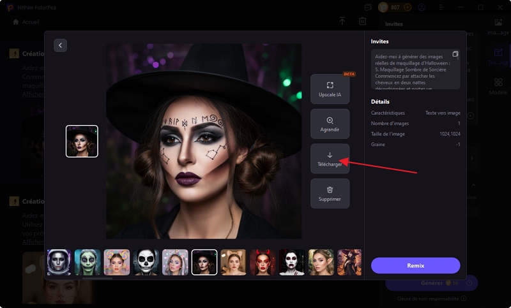Select the astronaut face thumbnail
Viewport: 511px width, 308px height.
click(x=59, y=263)
